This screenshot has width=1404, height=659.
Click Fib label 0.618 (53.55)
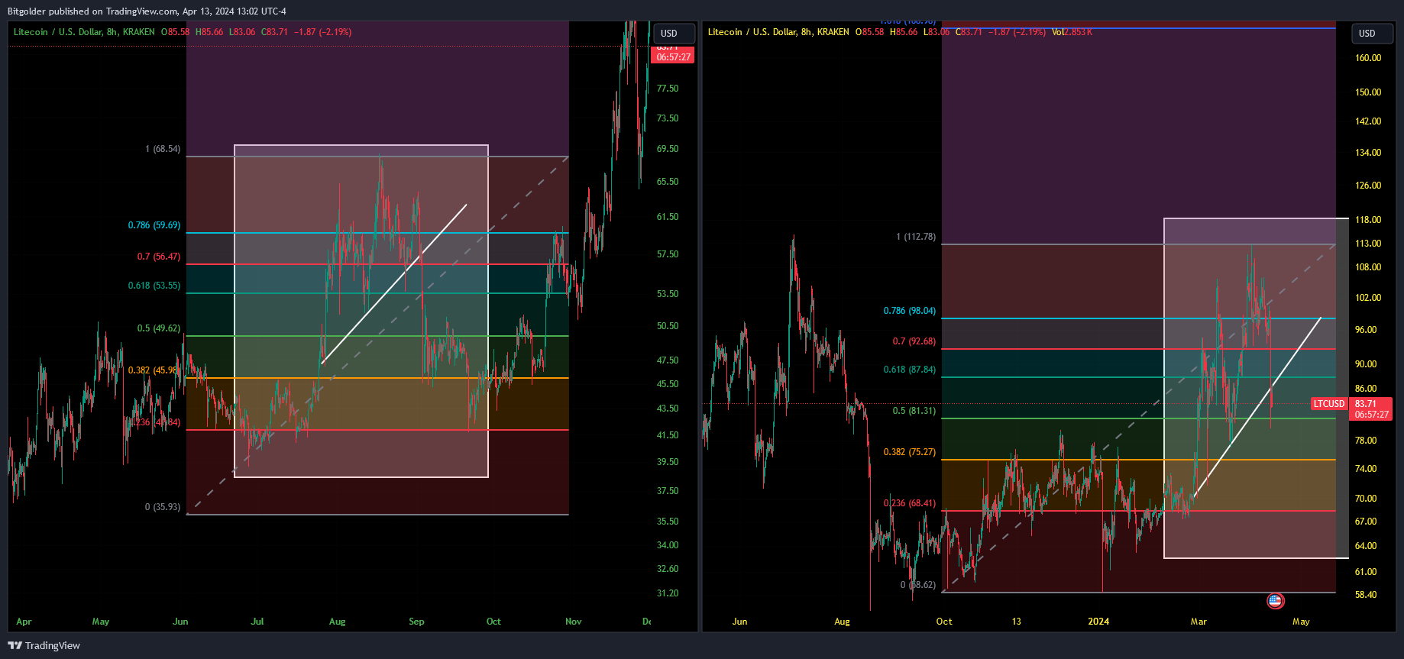154,286
